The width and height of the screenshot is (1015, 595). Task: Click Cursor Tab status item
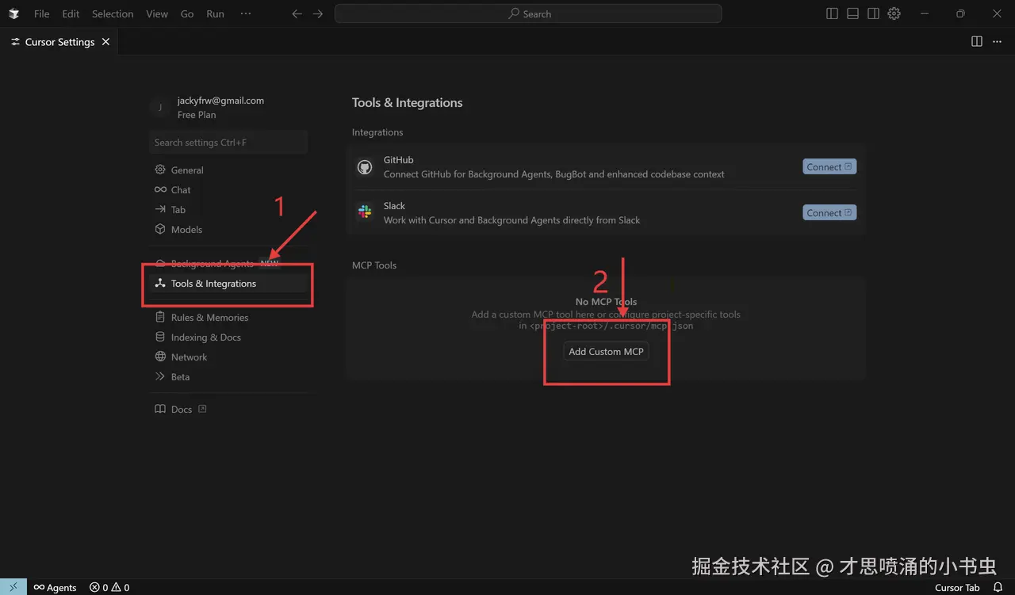957,588
